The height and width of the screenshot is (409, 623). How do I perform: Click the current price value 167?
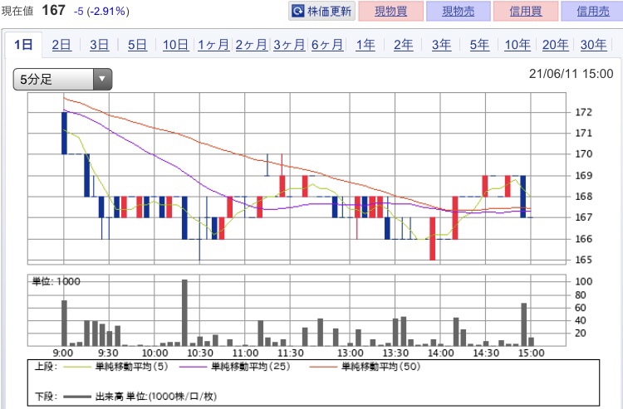tap(53, 10)
